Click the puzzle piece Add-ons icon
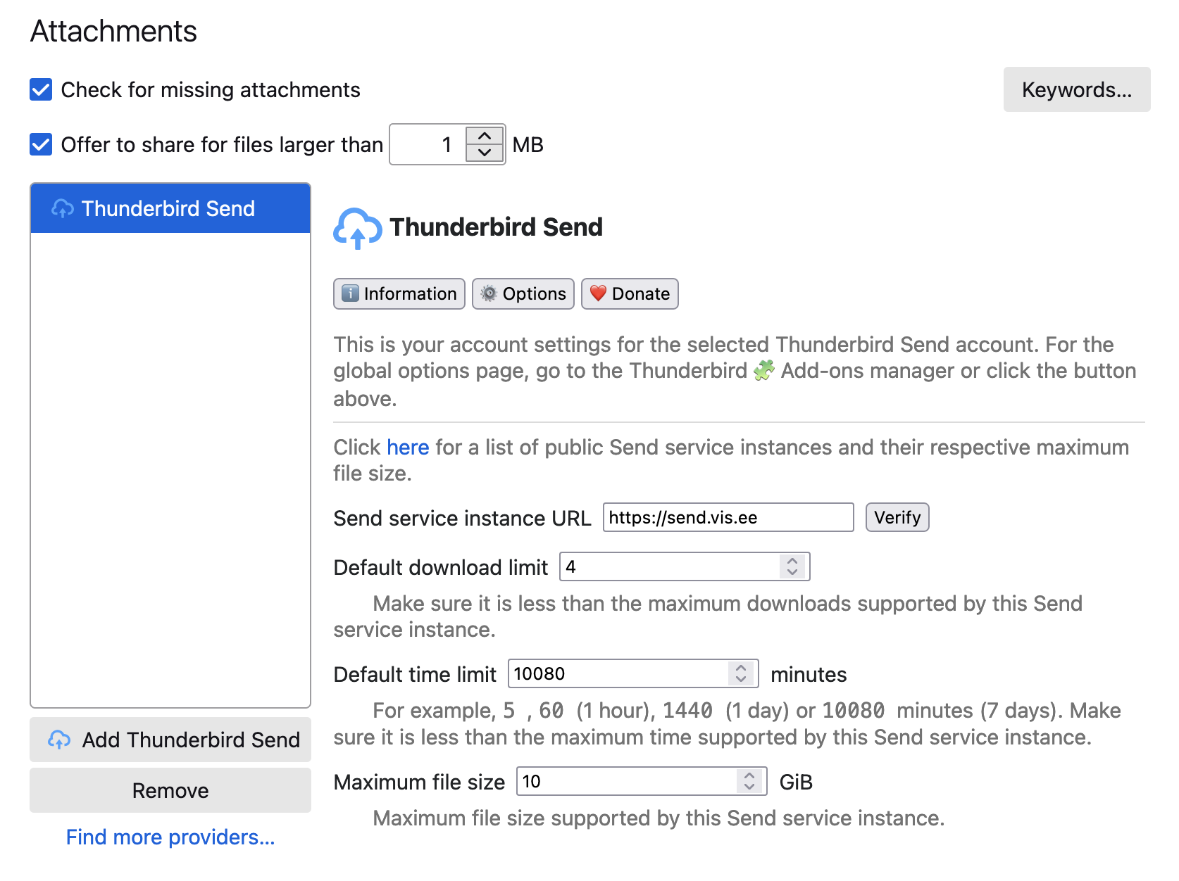The width and height of the screenshot is (1179, 881). (763, 370)
